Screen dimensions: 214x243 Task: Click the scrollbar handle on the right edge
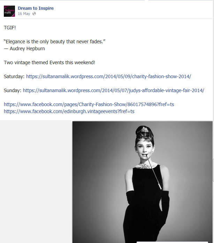coord(213,170)
